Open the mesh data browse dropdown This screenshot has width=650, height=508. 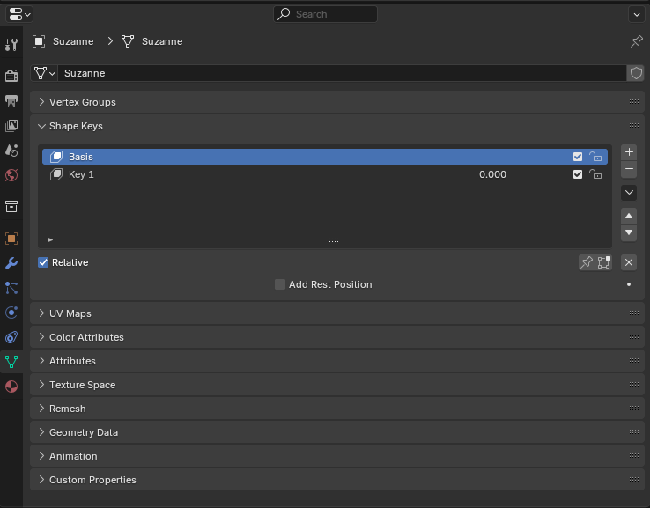(x=44, y=73)
